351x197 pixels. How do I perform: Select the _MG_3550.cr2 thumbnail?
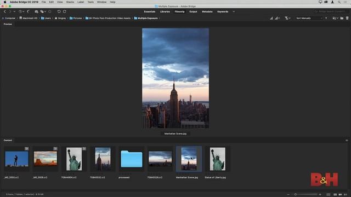tap(17, 159)
